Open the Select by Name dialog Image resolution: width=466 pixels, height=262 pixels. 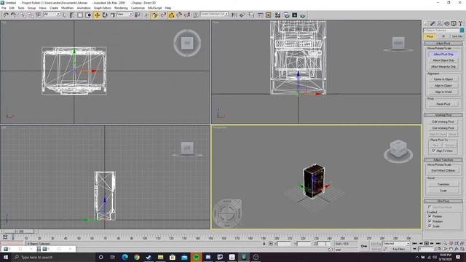[x=72, y=15]
